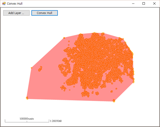Maximize the Convex Hull window
The height and width of the screenshot is (127, 160).
point(144,3)
